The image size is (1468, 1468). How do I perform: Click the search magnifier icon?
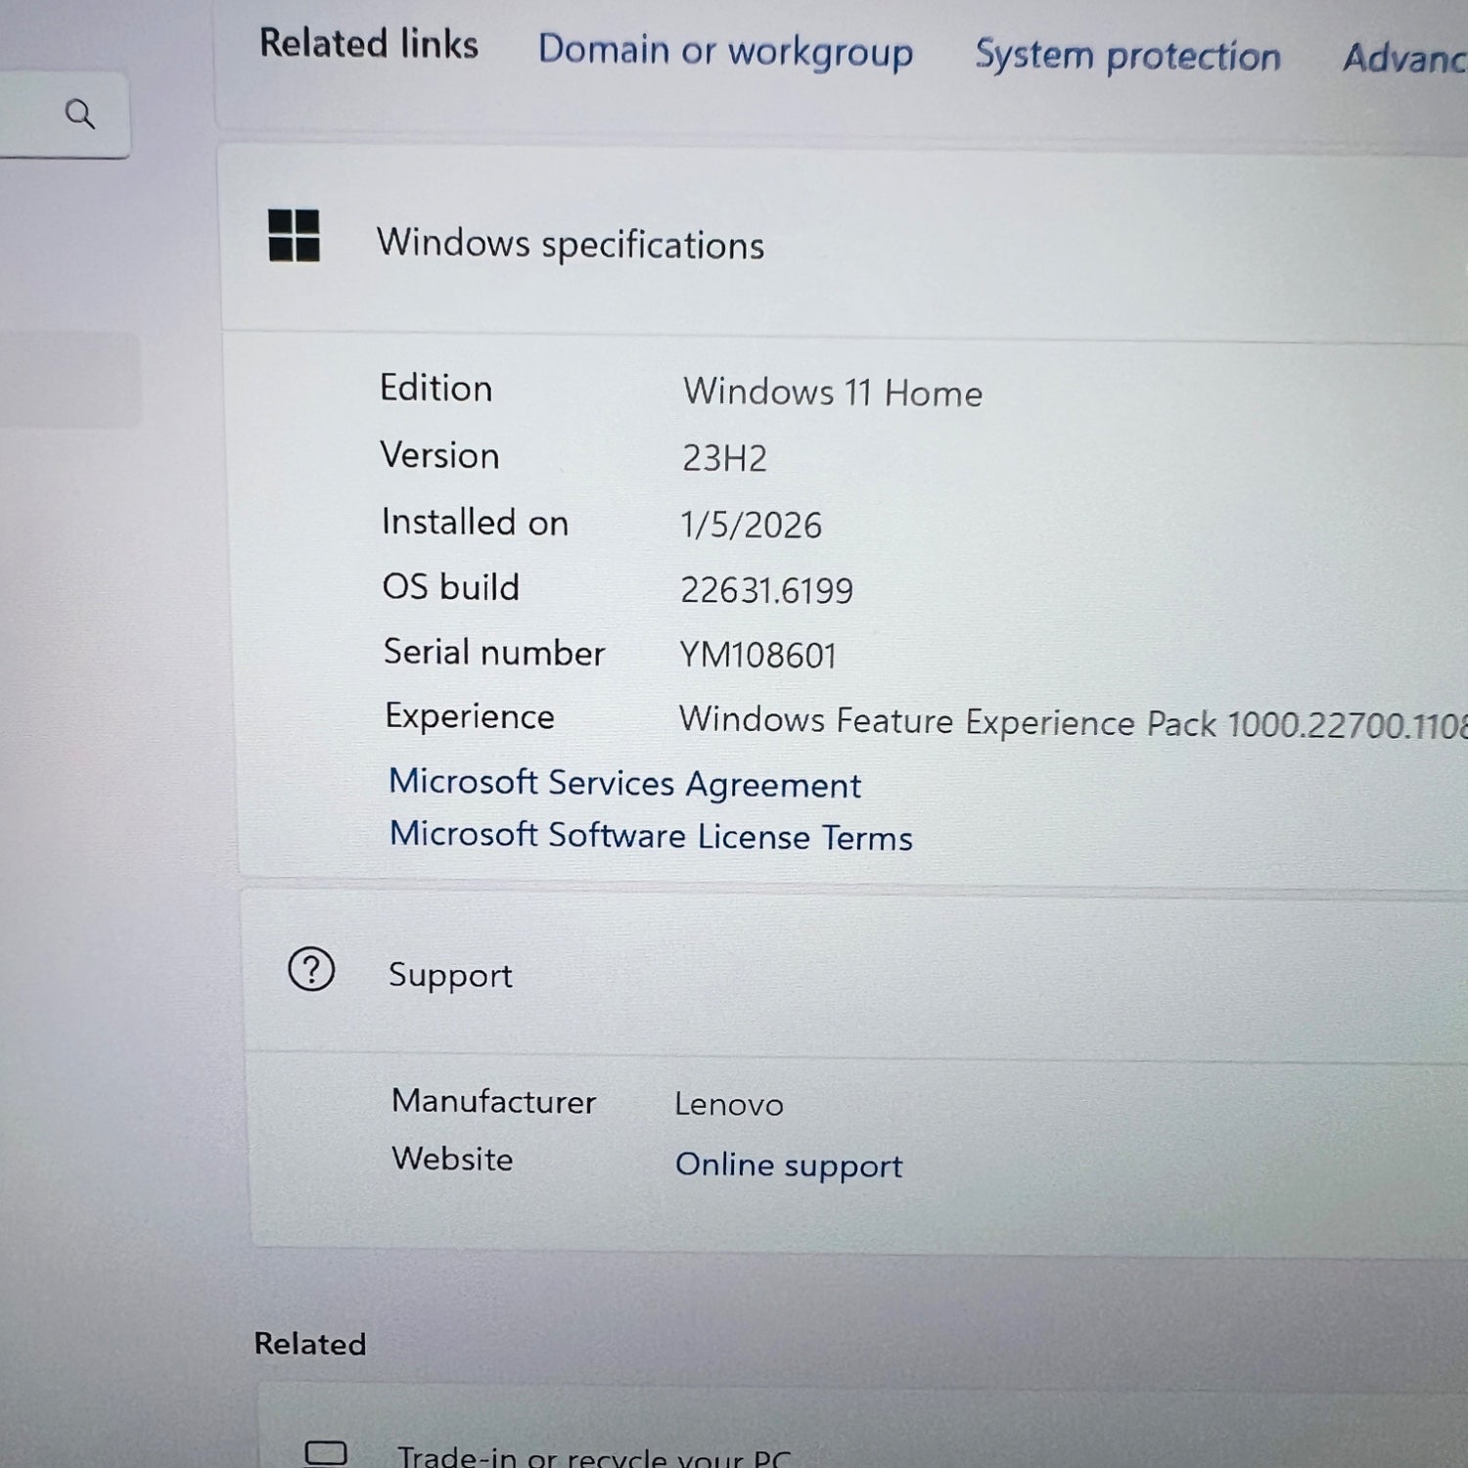(80, 115)
